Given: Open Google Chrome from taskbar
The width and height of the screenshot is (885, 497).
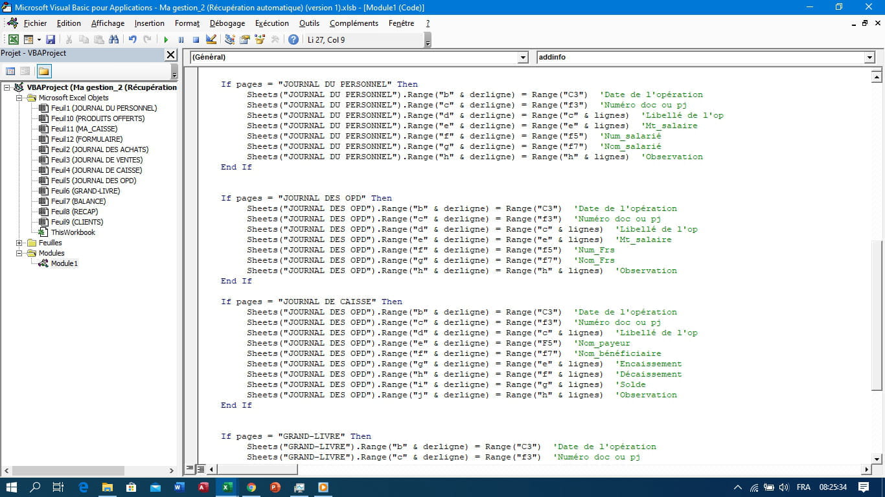Looking at the screenshot, I should 251,487.
